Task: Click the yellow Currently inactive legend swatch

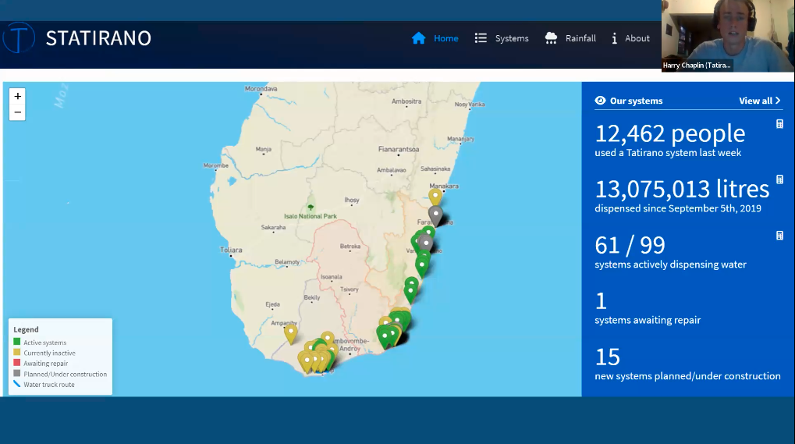Action: click(x=16, y=352)
